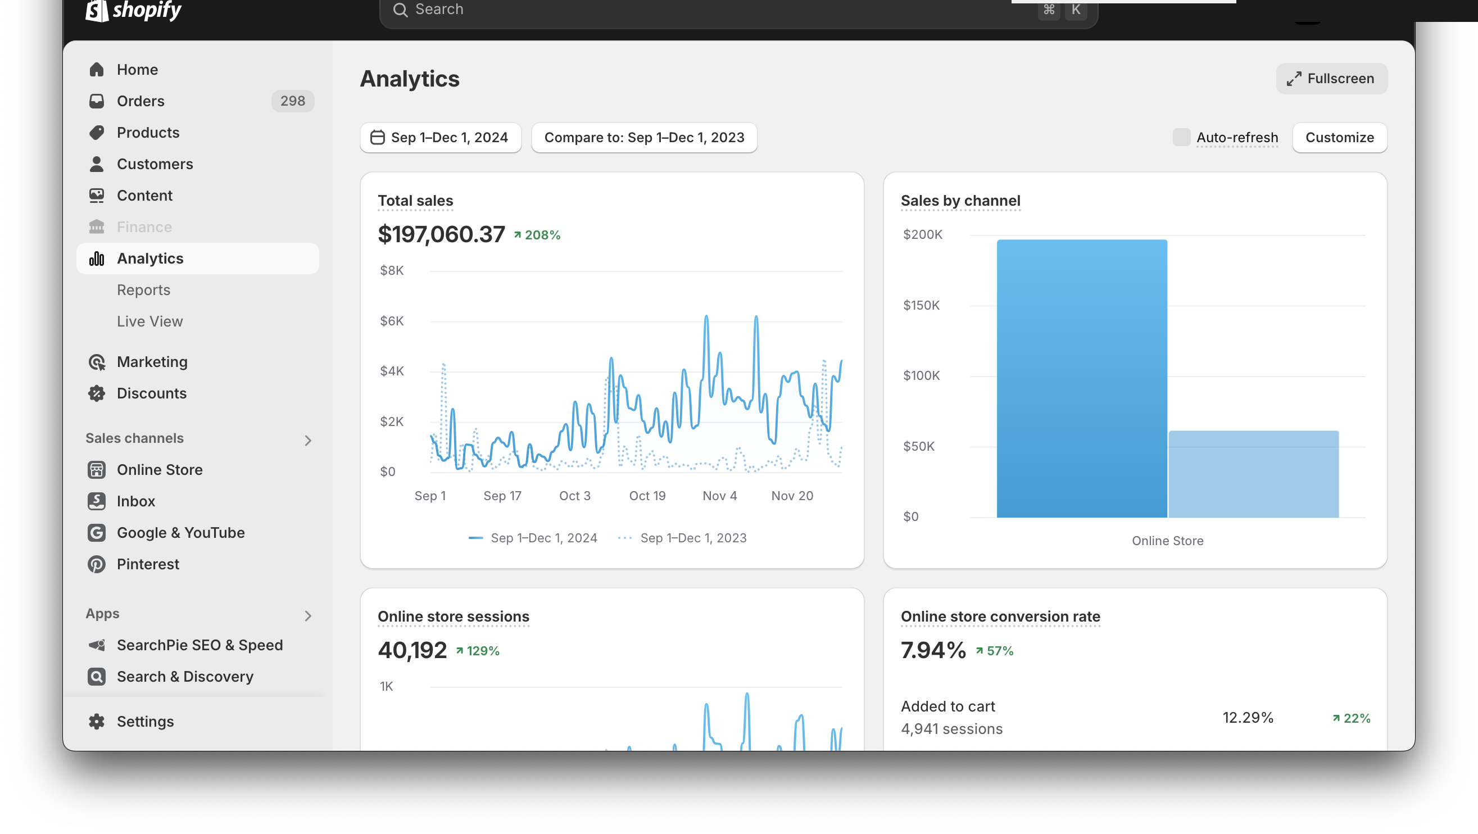Click the 7.94% conversion rate value
Image resolution: width=1478 pixels, height=834 pixels.
pos(933,650)
